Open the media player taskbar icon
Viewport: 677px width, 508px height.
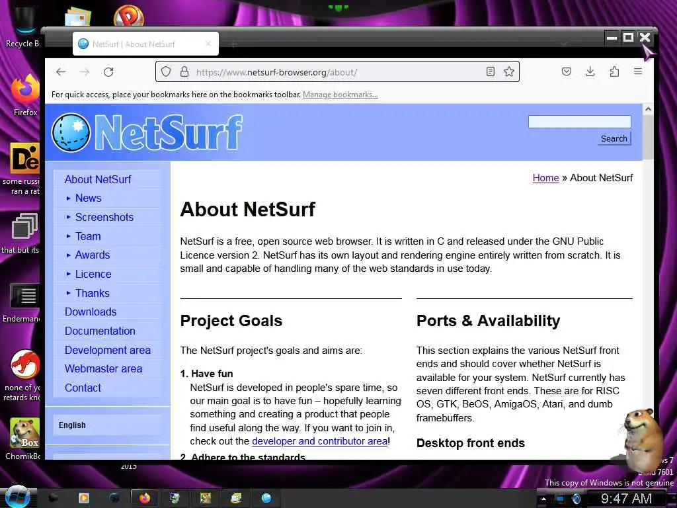pyautogui.click(x=84, y=498)
